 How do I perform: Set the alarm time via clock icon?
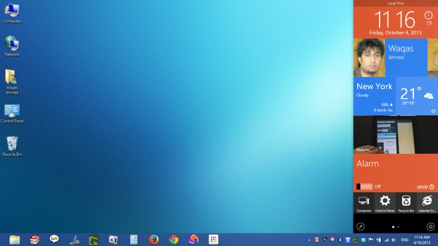432,187
